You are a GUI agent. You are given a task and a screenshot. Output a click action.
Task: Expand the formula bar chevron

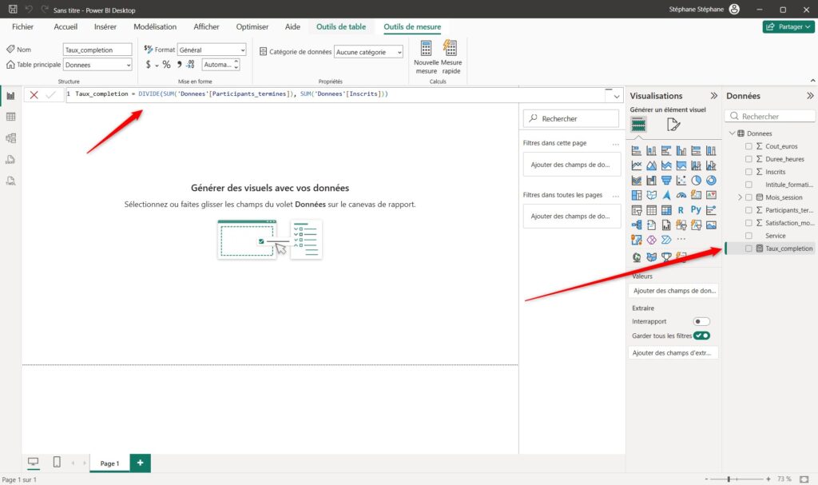(617, 96)
